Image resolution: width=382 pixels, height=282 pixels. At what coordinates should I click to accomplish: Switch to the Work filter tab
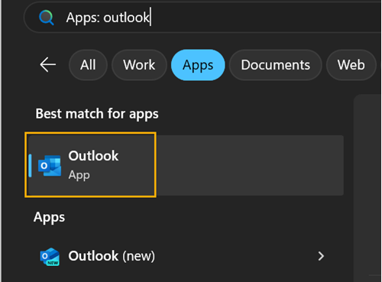point(139,65)
